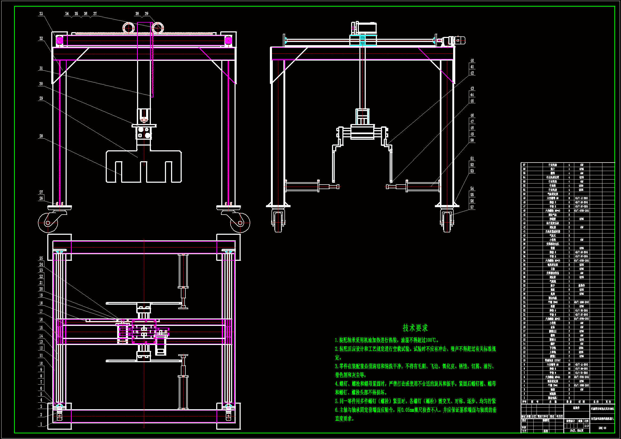The height and width of the screenshot is (439, 621).
Task: Click the right caster wheel in front view
Action: [240, 223]
